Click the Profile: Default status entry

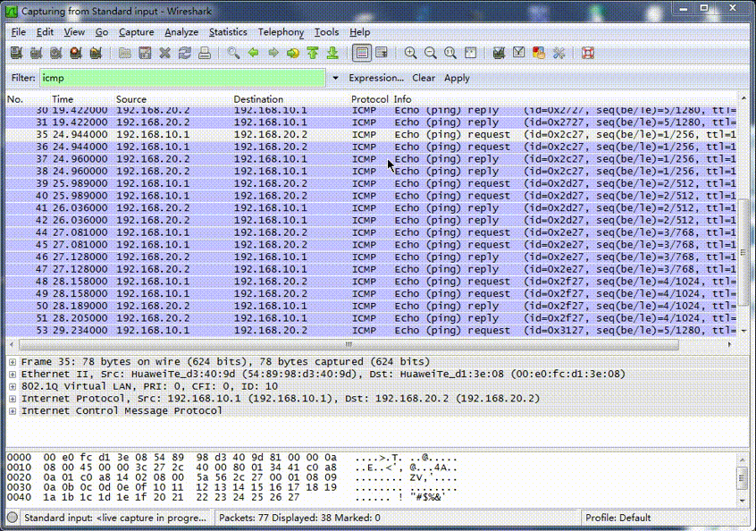click(618, 518)
